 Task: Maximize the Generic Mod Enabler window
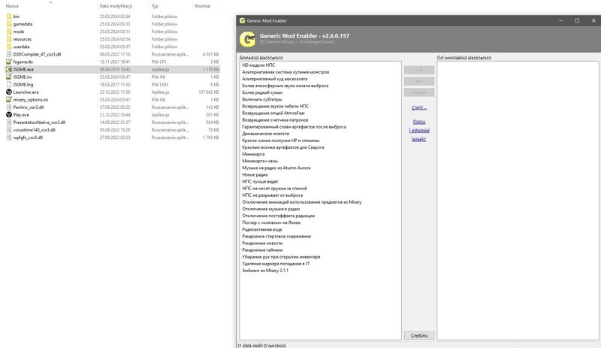576,20
